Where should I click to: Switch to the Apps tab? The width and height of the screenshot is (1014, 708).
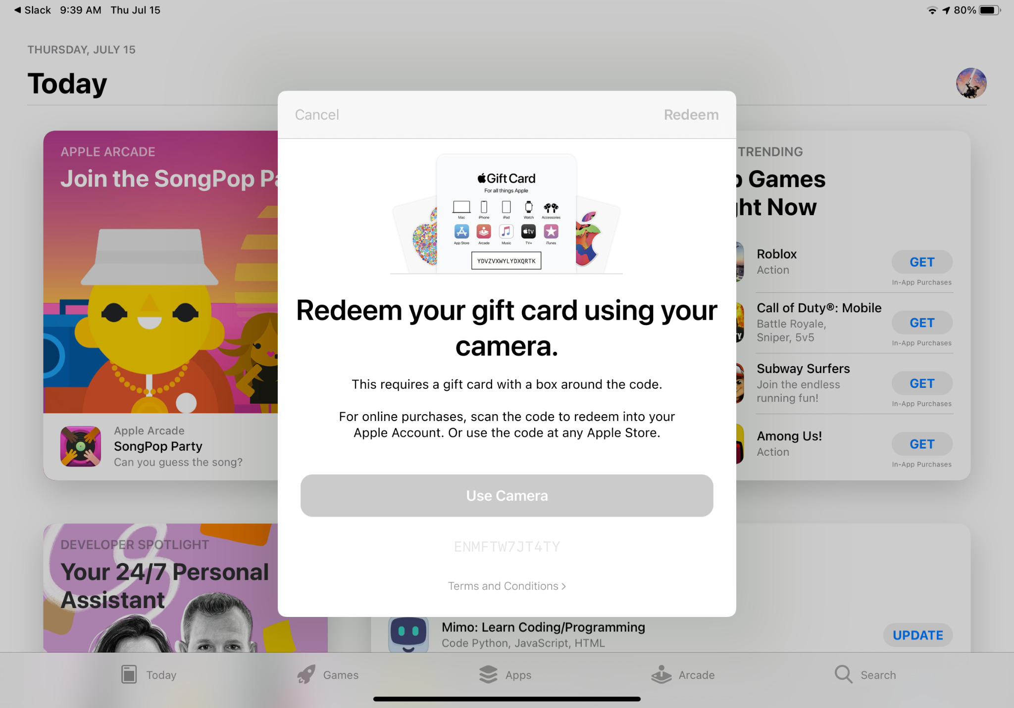pos(505,675)
